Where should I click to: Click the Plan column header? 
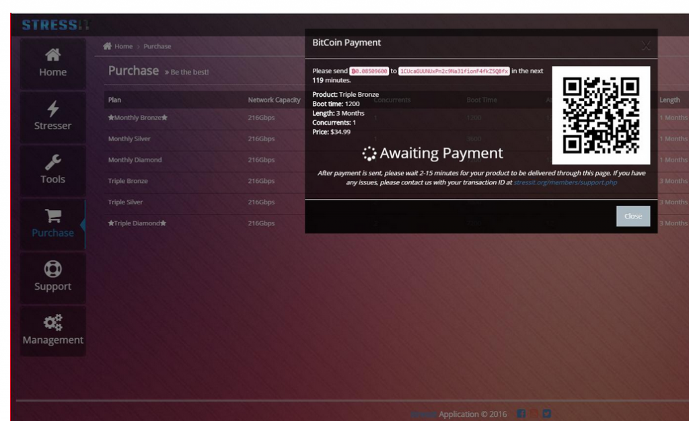click(114, 100)
